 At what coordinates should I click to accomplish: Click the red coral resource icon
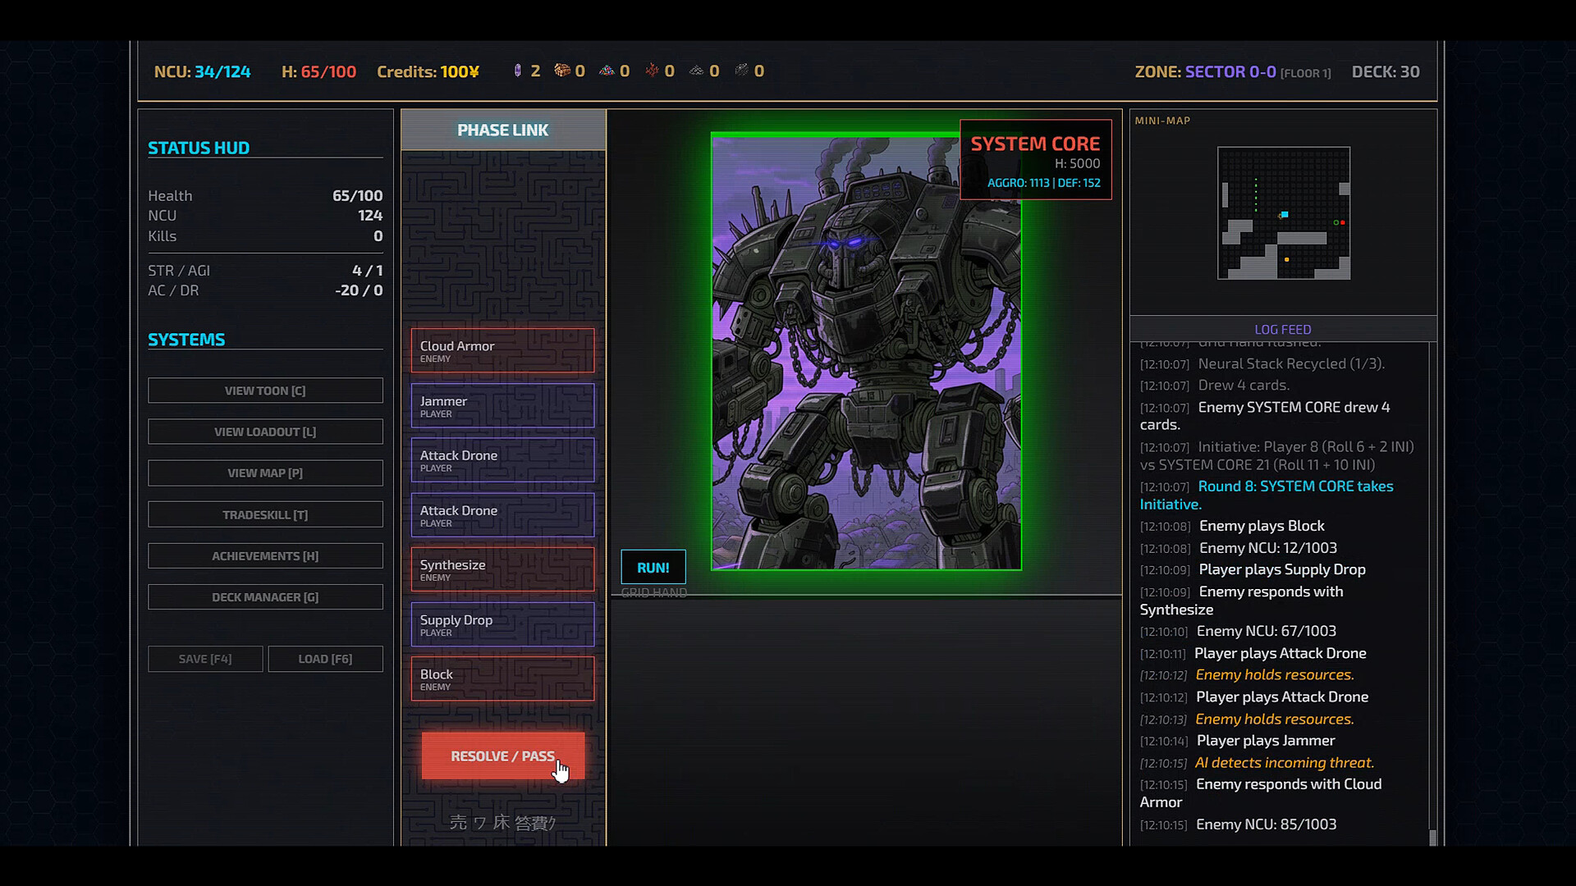(653, 71)
